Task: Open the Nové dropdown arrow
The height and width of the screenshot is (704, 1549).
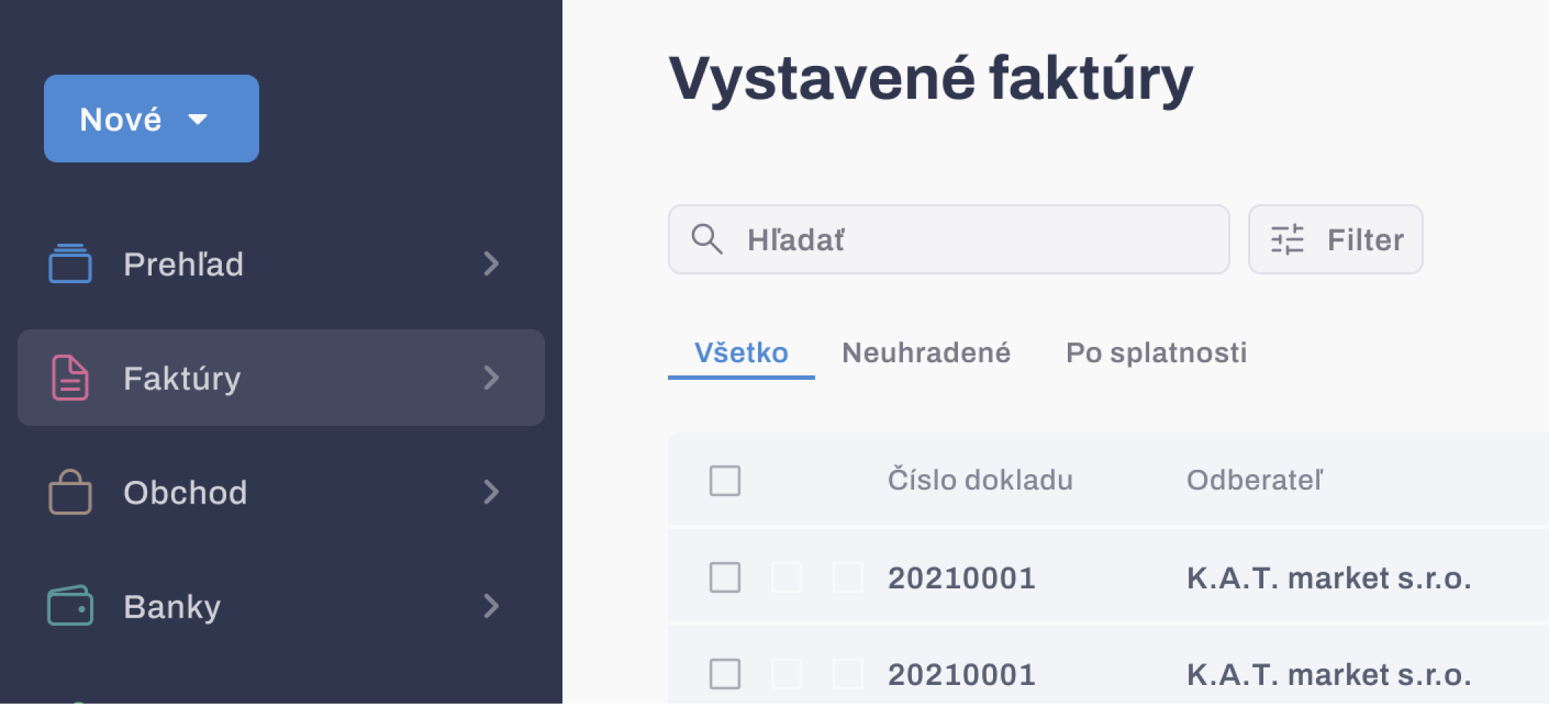Action: click(x=198, y=119)
